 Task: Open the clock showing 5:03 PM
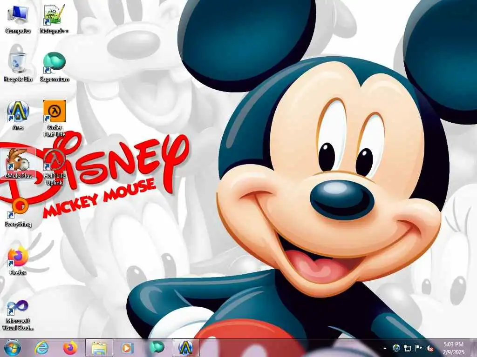point(453,348)
